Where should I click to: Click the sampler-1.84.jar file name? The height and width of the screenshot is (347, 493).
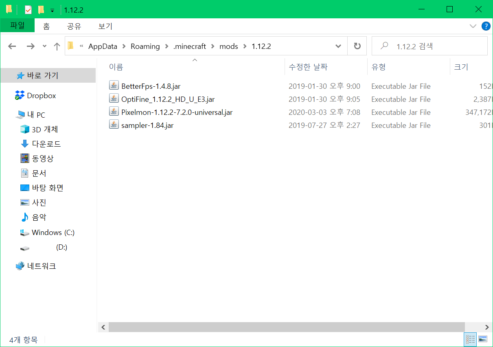(x=147, y=125)
